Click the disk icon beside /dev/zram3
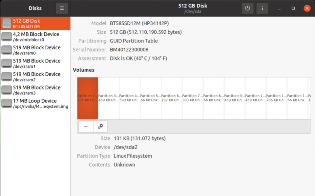Screen dimensions: 315x196 (x=6, y=90)
